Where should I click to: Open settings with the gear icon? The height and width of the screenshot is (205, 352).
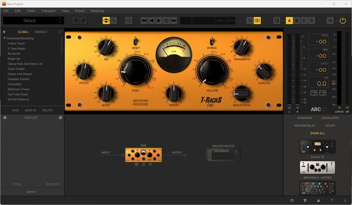pos(292,200)
